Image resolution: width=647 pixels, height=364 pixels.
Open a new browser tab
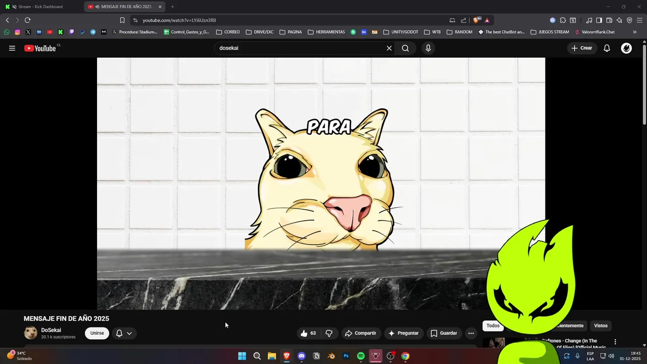click(x=172, y=7)
